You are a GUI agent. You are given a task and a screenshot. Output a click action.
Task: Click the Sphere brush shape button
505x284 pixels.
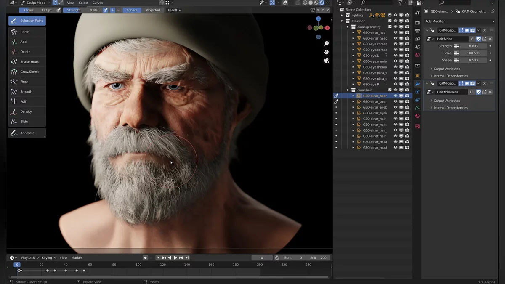click(132, 10)
